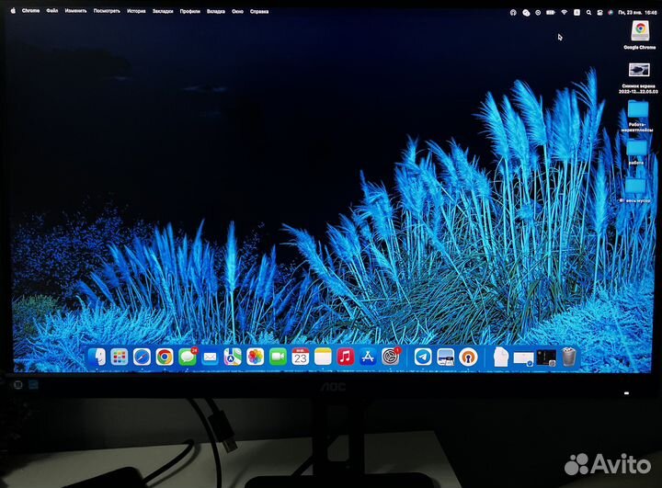Image resolution: width=662 pixels, height=488 pixels.
Task: Open the keyboard input source menu
Action: pyautogui.click(x=576, y=13)
